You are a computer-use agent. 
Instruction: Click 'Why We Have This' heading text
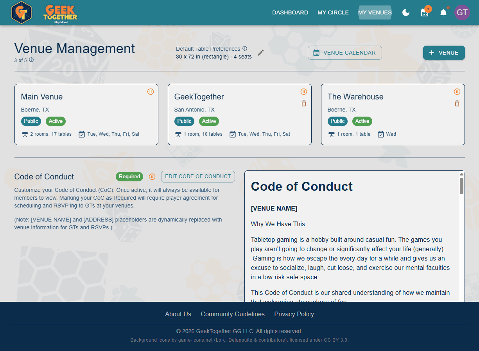point(278,224)
